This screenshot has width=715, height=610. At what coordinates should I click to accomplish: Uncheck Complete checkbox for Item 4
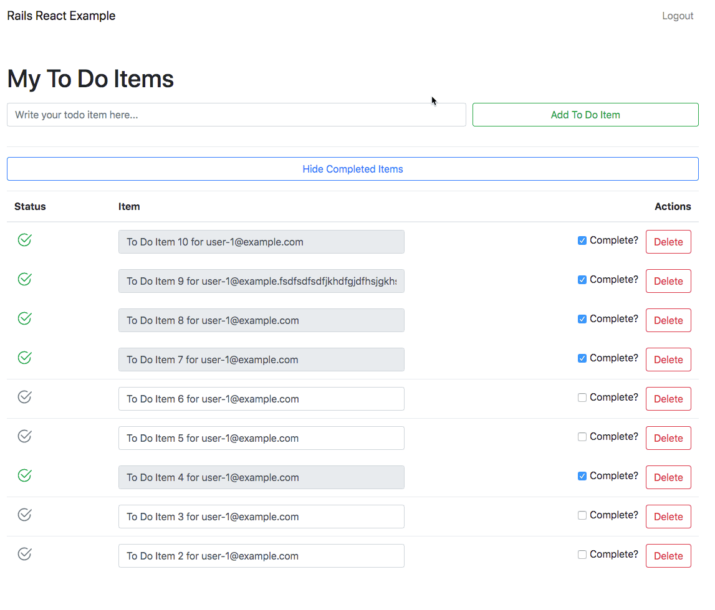click(582, 476)
